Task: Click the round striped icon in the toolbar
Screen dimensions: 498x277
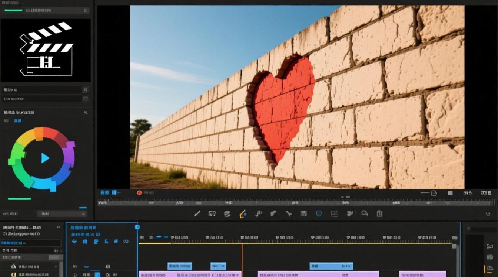Action: (x=227, y=213)
